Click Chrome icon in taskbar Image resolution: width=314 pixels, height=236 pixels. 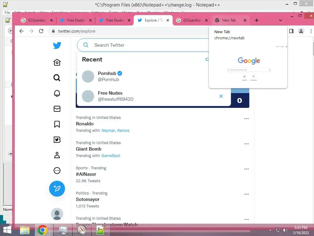42,230
